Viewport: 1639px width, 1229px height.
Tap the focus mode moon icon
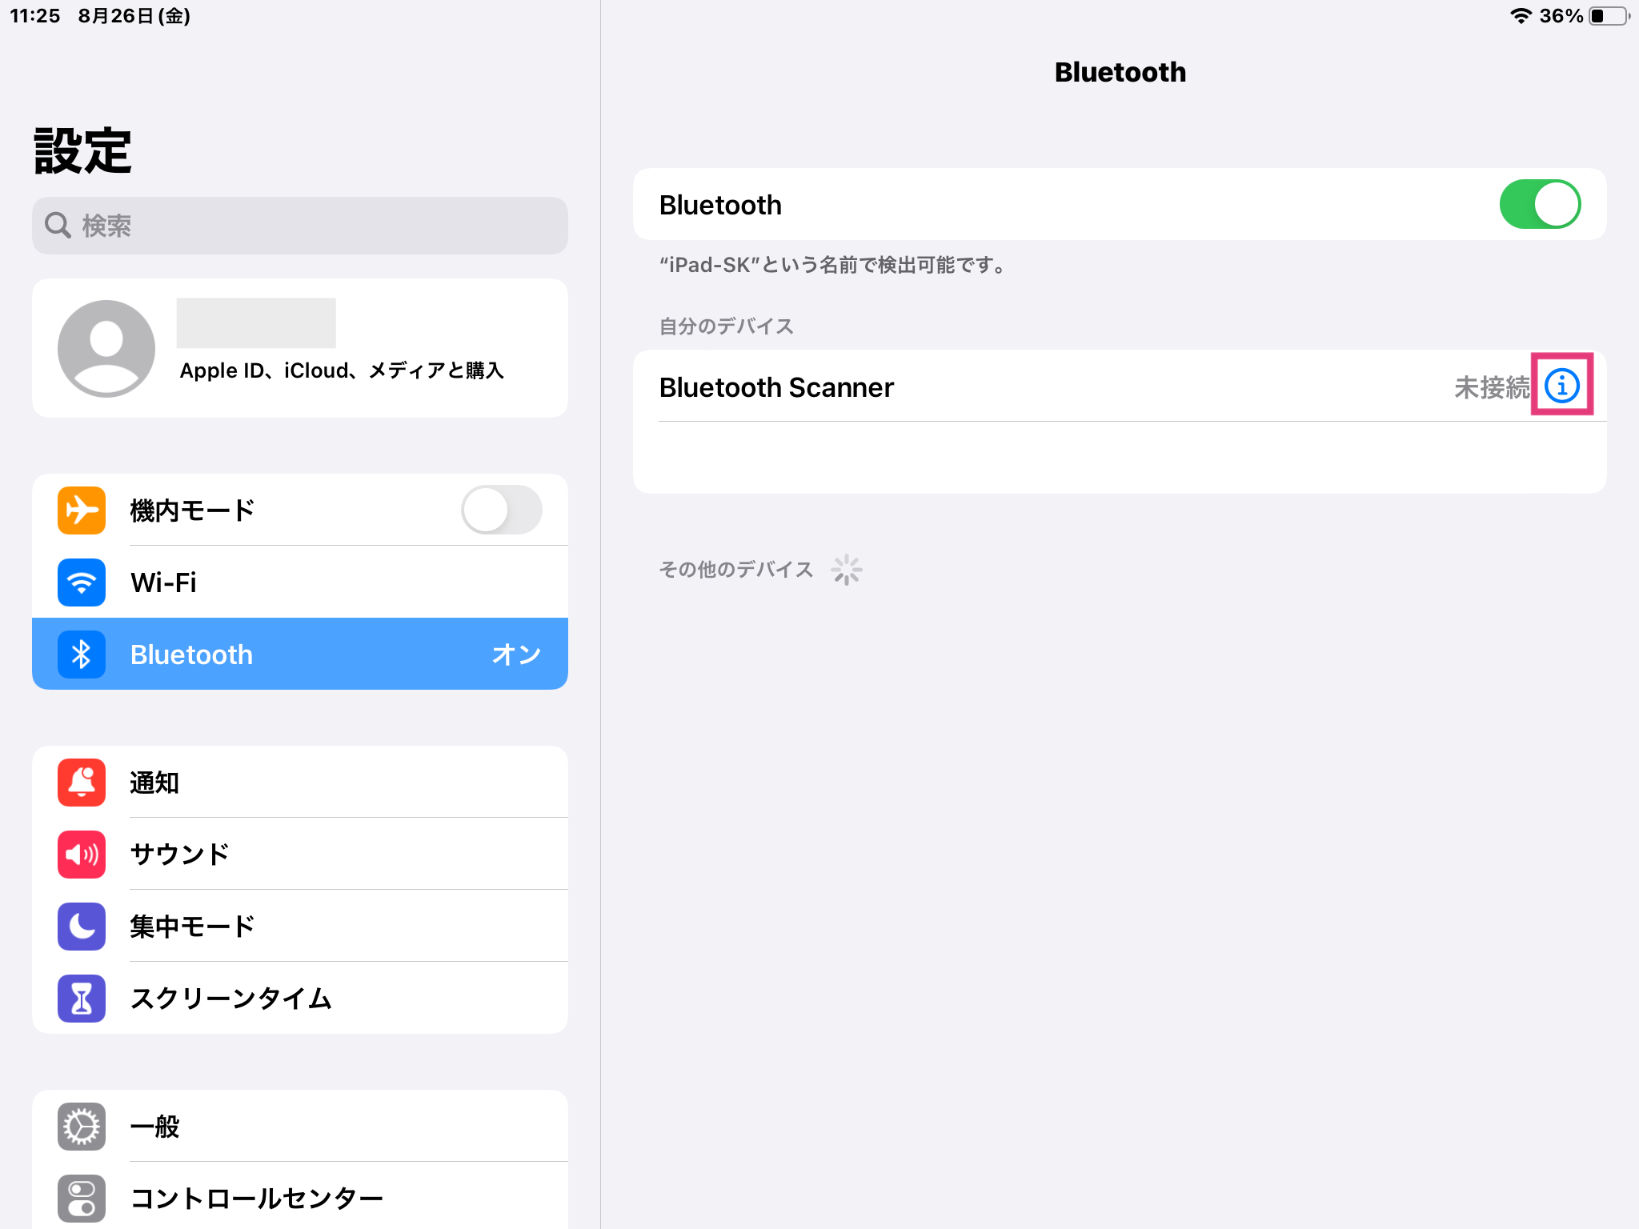point(82,926)
